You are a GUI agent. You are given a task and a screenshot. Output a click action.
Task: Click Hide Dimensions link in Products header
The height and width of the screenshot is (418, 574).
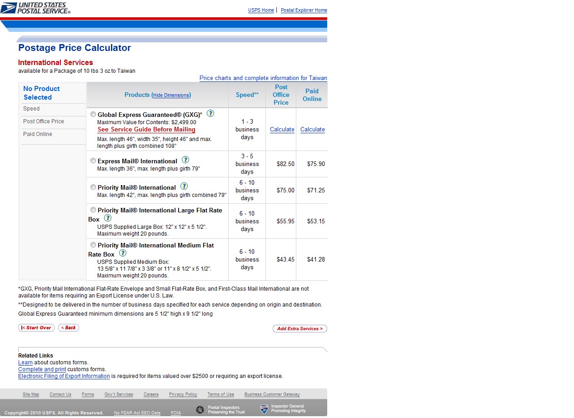pyautogui.click(x=171, y=96)
